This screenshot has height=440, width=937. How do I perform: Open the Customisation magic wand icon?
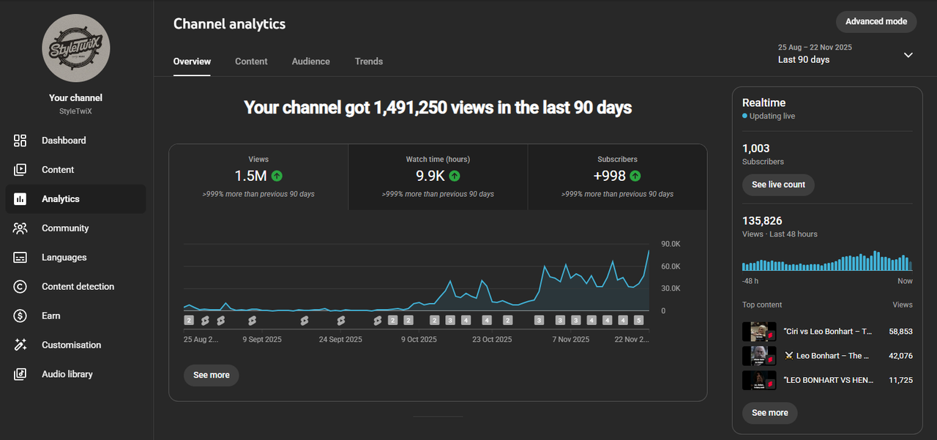(20, 345)
